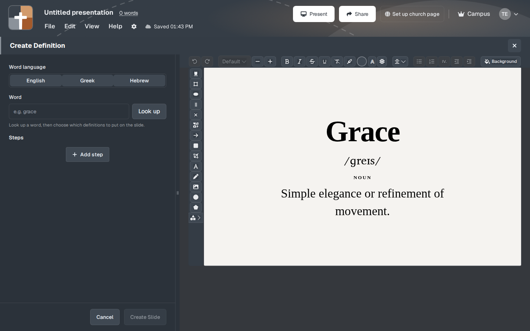Click the two vertical bars tool
Screen dimensions: 530x331
click(x=196, y=104)
